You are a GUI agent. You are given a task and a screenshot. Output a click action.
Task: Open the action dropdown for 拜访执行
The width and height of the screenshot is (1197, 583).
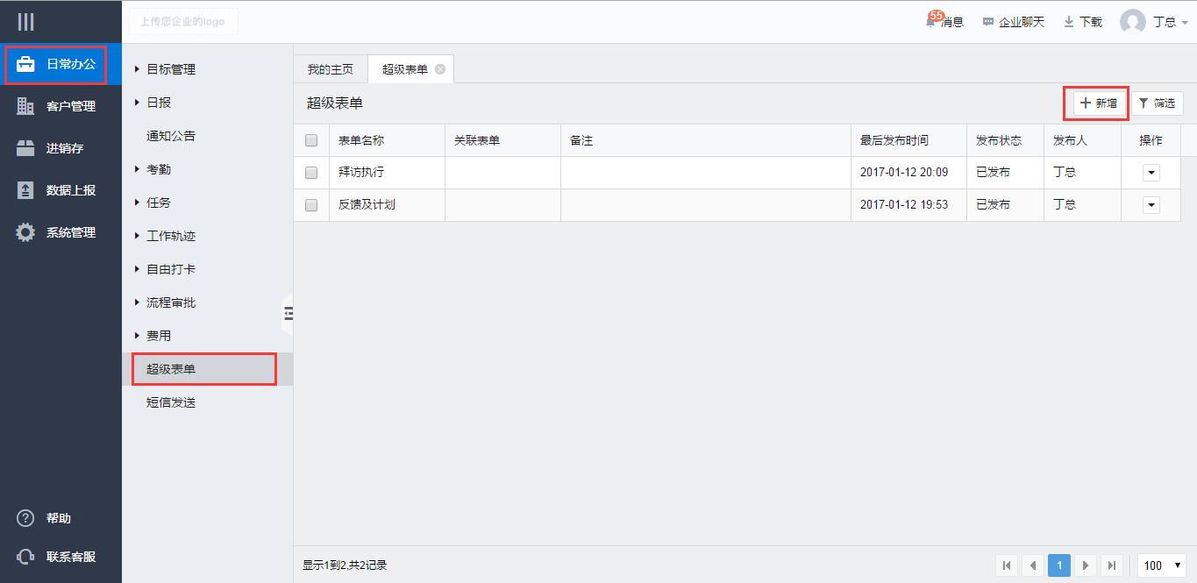click(x=1151, y=173)
